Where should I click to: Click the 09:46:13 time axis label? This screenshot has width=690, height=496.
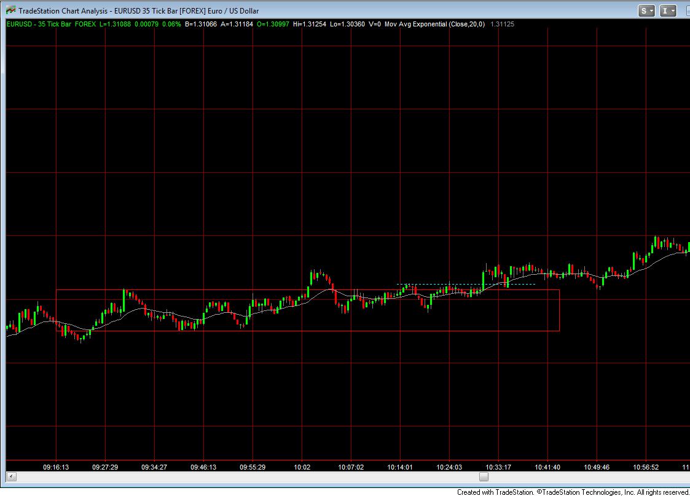click(x=203, y=467)
